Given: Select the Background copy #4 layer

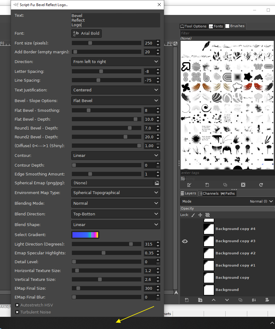Looking at the screenshot, I should coord(235,229).
